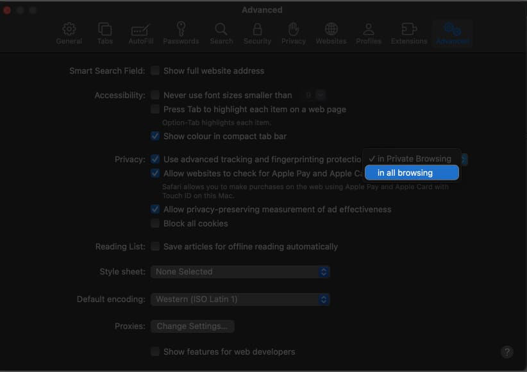Toggle Never use font sizes smaller than
This screenshot has width=527, height=372.
155,95
